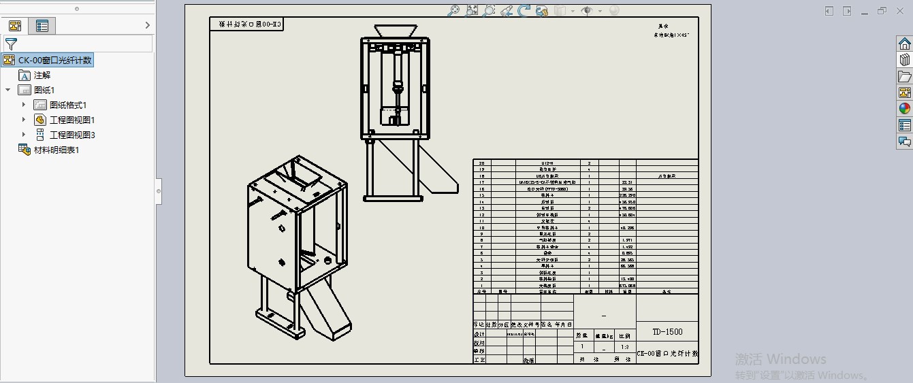Select CK-00窗口光纤计数 root node
This screenshot has height=383, width=913.
coord(47,60)
